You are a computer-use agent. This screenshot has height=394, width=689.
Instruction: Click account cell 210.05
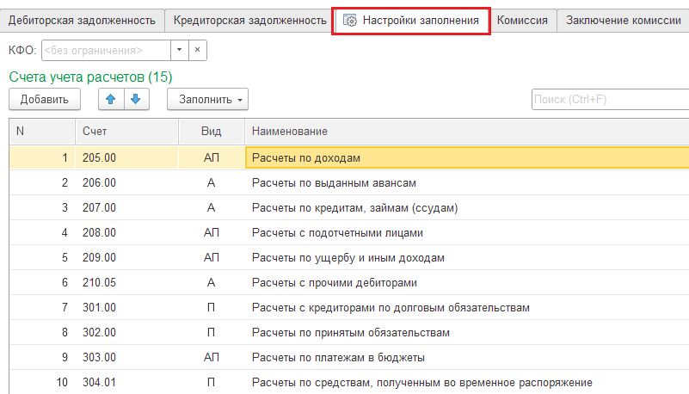[127, 283]
